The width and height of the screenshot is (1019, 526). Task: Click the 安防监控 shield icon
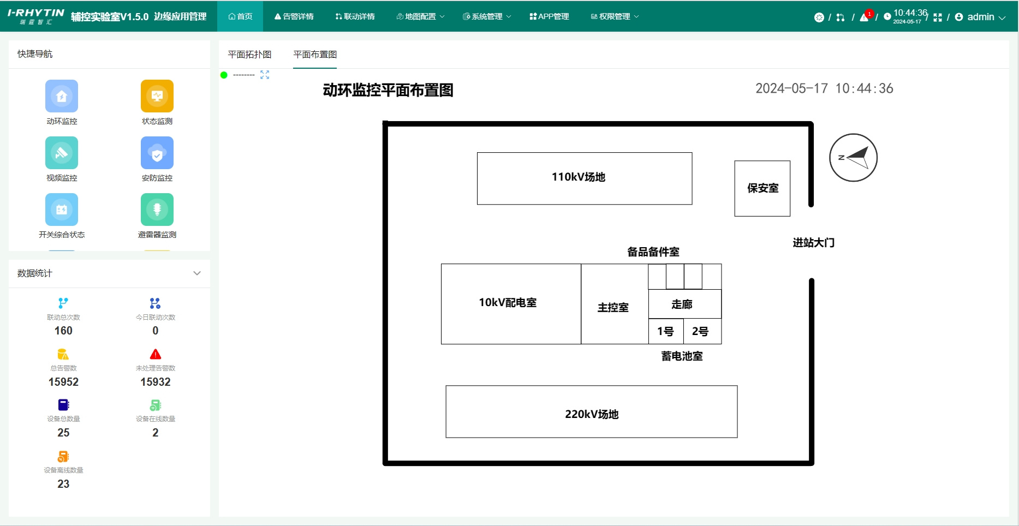156,153
